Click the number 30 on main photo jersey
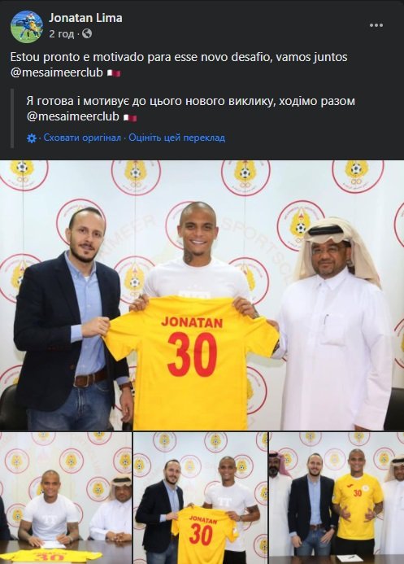The height and width of the screenshot is (564, 404). (192, 355)
